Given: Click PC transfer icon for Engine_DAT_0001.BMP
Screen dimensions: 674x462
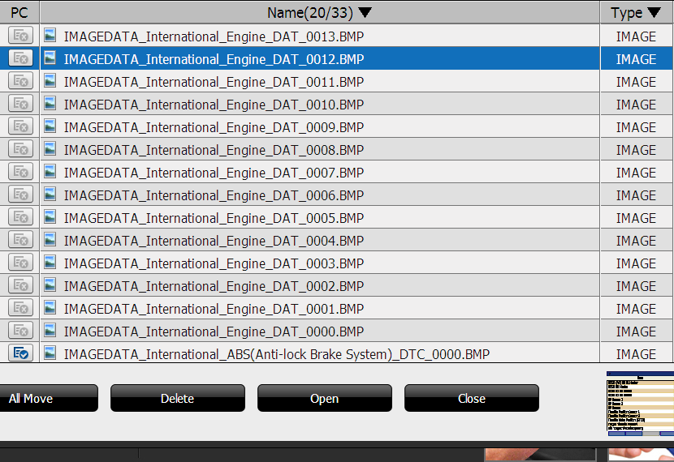Looking at the screenshot, I should [20, 309].
